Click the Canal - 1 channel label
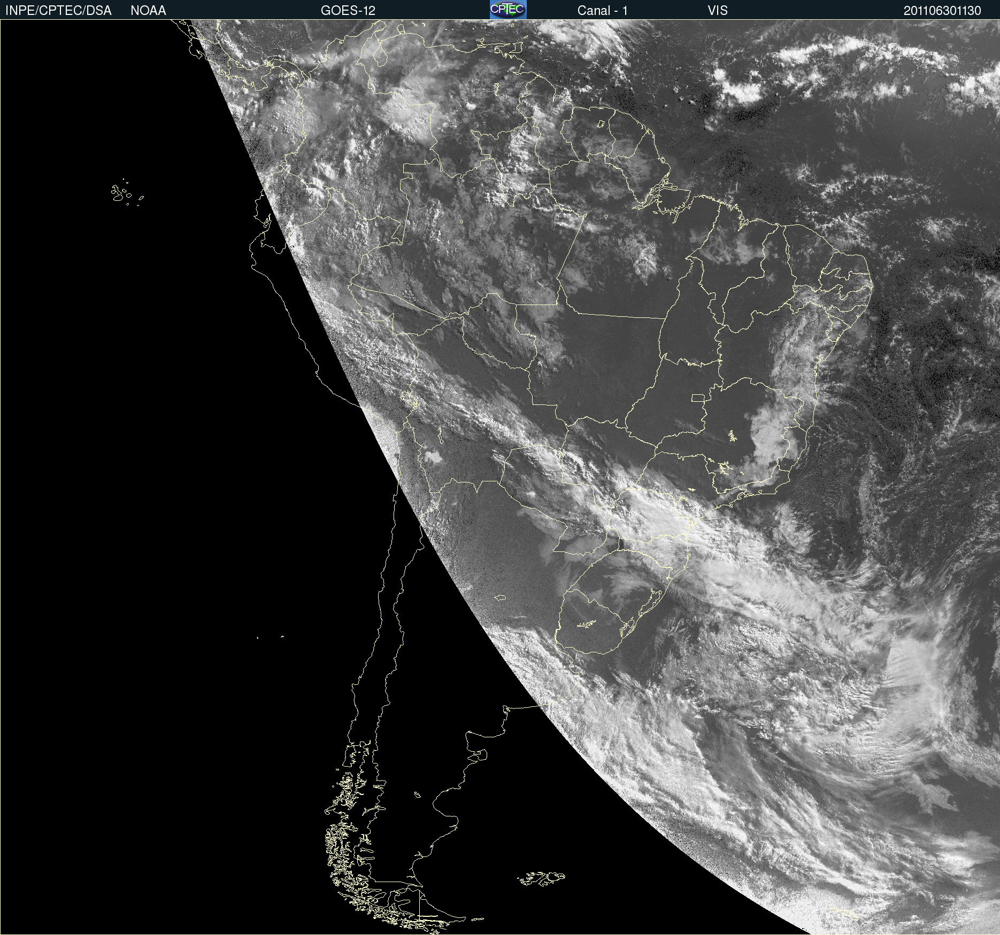 [x=603, y=11]
